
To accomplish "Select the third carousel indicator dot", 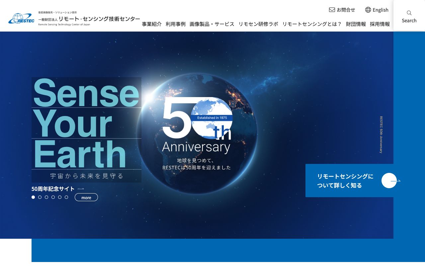I will point(46,197).
